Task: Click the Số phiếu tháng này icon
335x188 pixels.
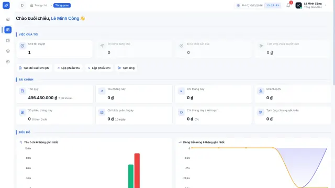Action: tap(23, 112)
